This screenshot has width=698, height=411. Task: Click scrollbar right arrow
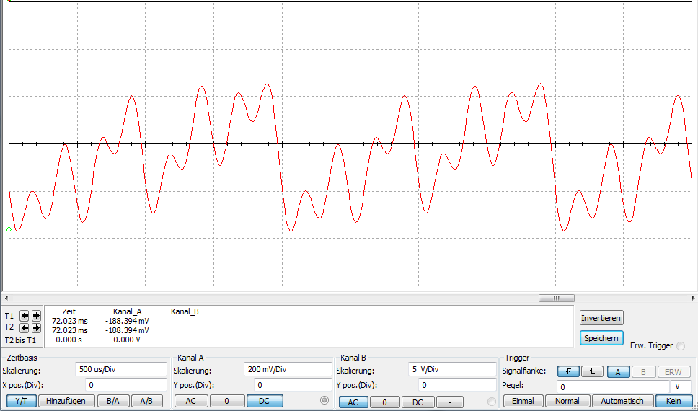click(693, 298)
